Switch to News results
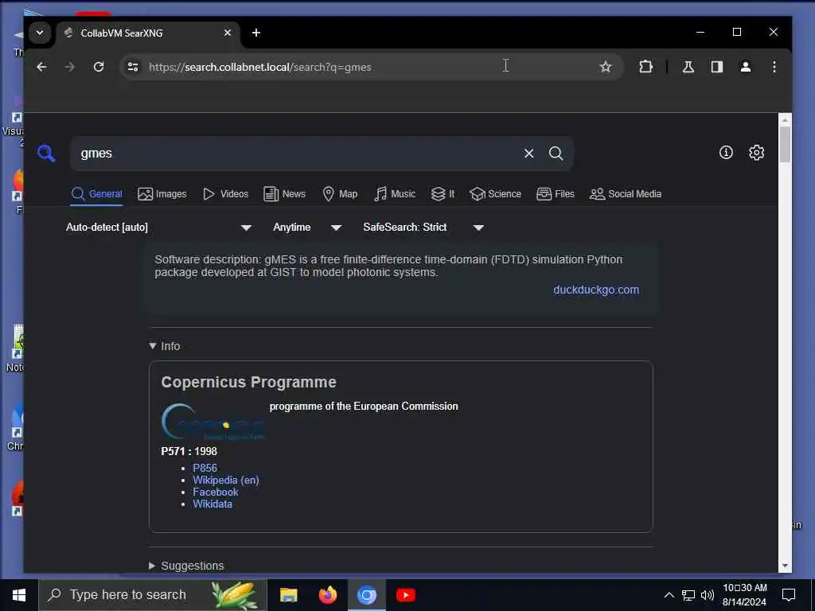Screen dimensions: 815x611 [x=284, y=194]
